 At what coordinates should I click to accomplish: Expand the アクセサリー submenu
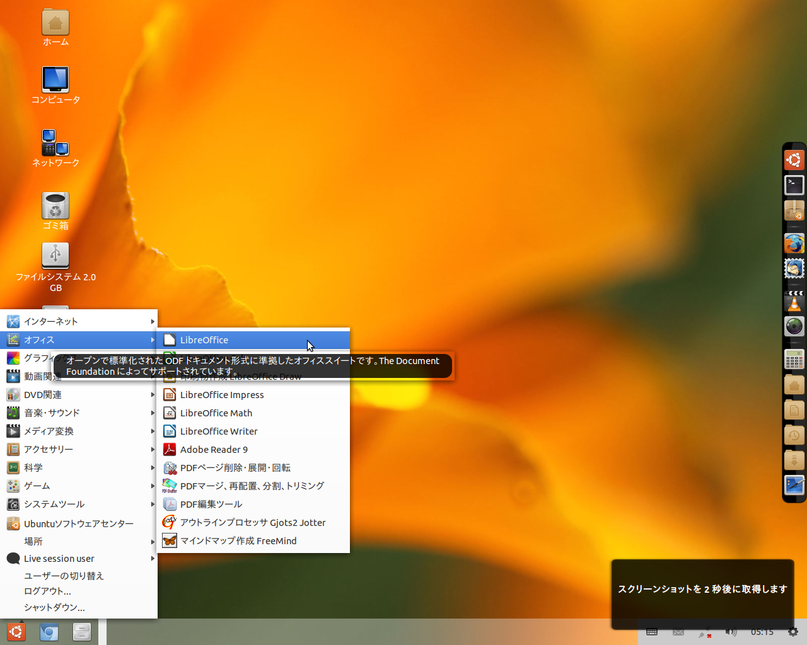(x=79, y=450)
